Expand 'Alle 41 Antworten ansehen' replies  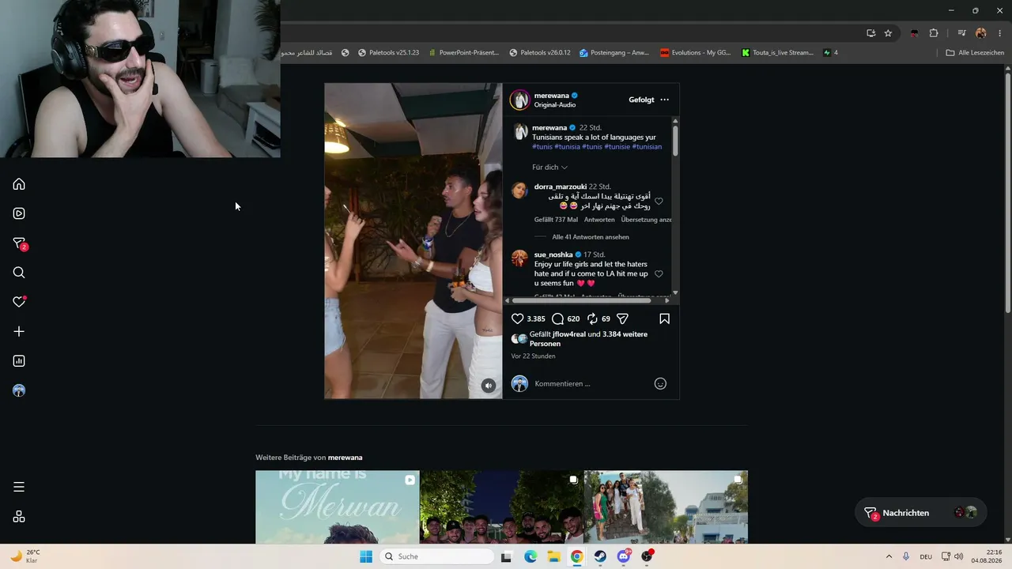coord(591,237)
